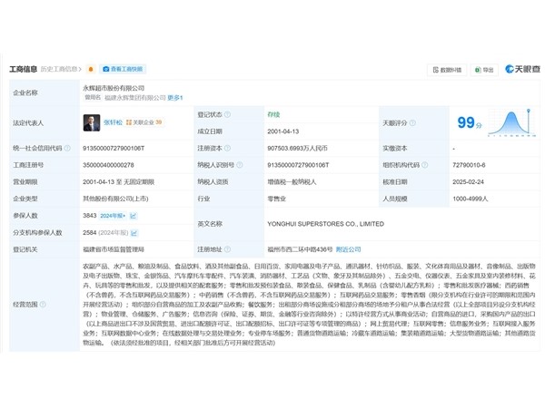This screenshot has height=408, width=545.
Task: Click the 99分 score value
Action: coord(470,122)
